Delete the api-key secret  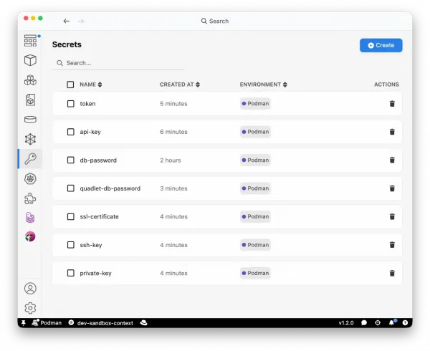[x=392, y=132]
